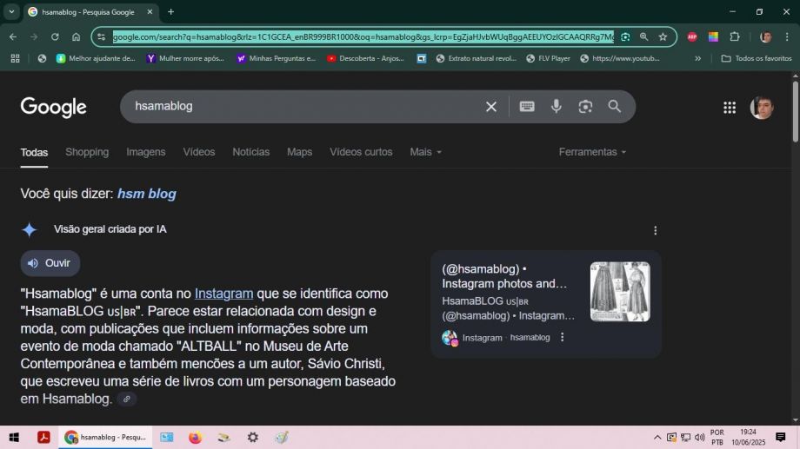Screen dimensions: 800x449
Task: Open the Instagram link in overview
Action: [223, 294]
